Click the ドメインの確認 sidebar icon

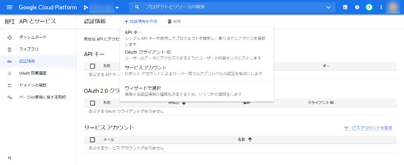coord(10,86)
